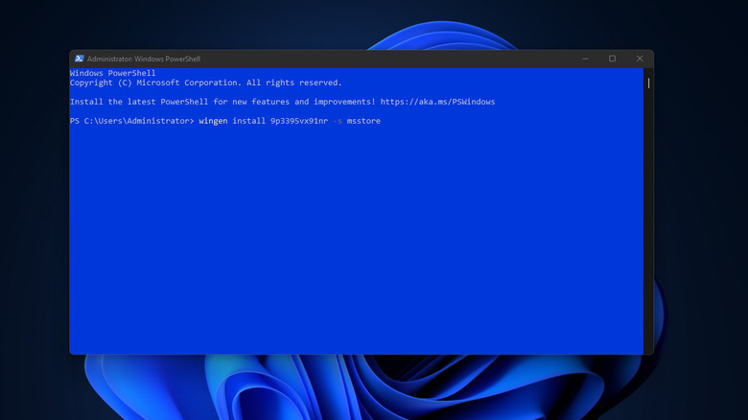Screen dimensions: 748x420
Task: Click the 'msstore' source argument
Action: [363, 121]
